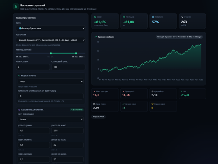Click the '+81,08' profit value
218x164 pixels.
point(129,22)
